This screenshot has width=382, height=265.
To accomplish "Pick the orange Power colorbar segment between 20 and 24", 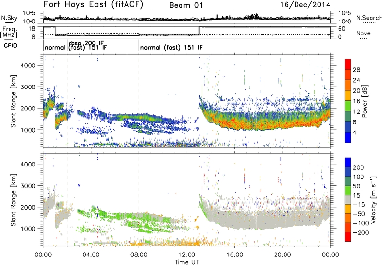I will coord(348,85).
